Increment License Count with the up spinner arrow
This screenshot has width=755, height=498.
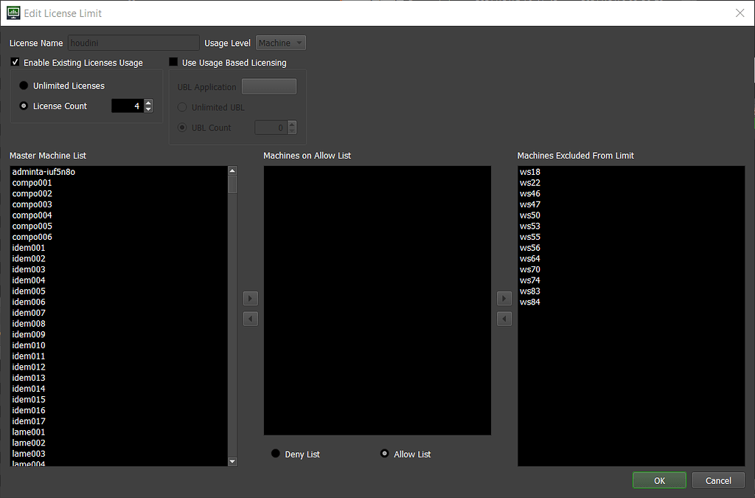pyautogui.click(x=147, y=102)
